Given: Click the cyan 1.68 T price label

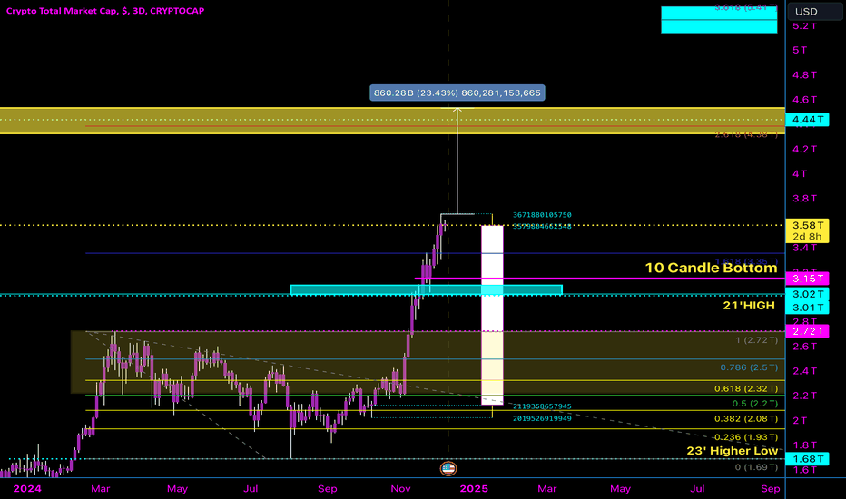Looking at the screenshot, I should click(x=807, y=459).
